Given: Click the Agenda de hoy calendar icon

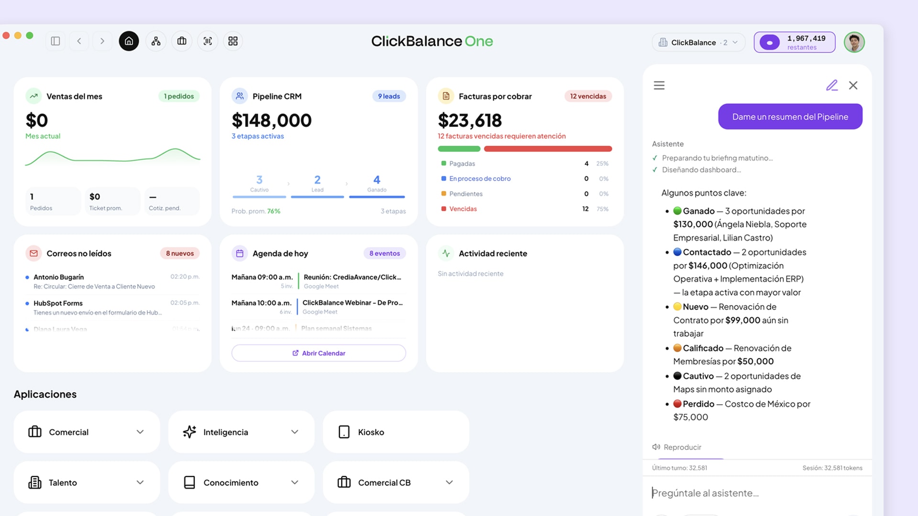Looking at the screenshot, I should click(x=240, y=253).
